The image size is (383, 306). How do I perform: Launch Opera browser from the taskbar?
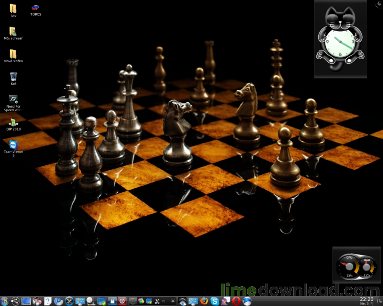click(236, 301)
